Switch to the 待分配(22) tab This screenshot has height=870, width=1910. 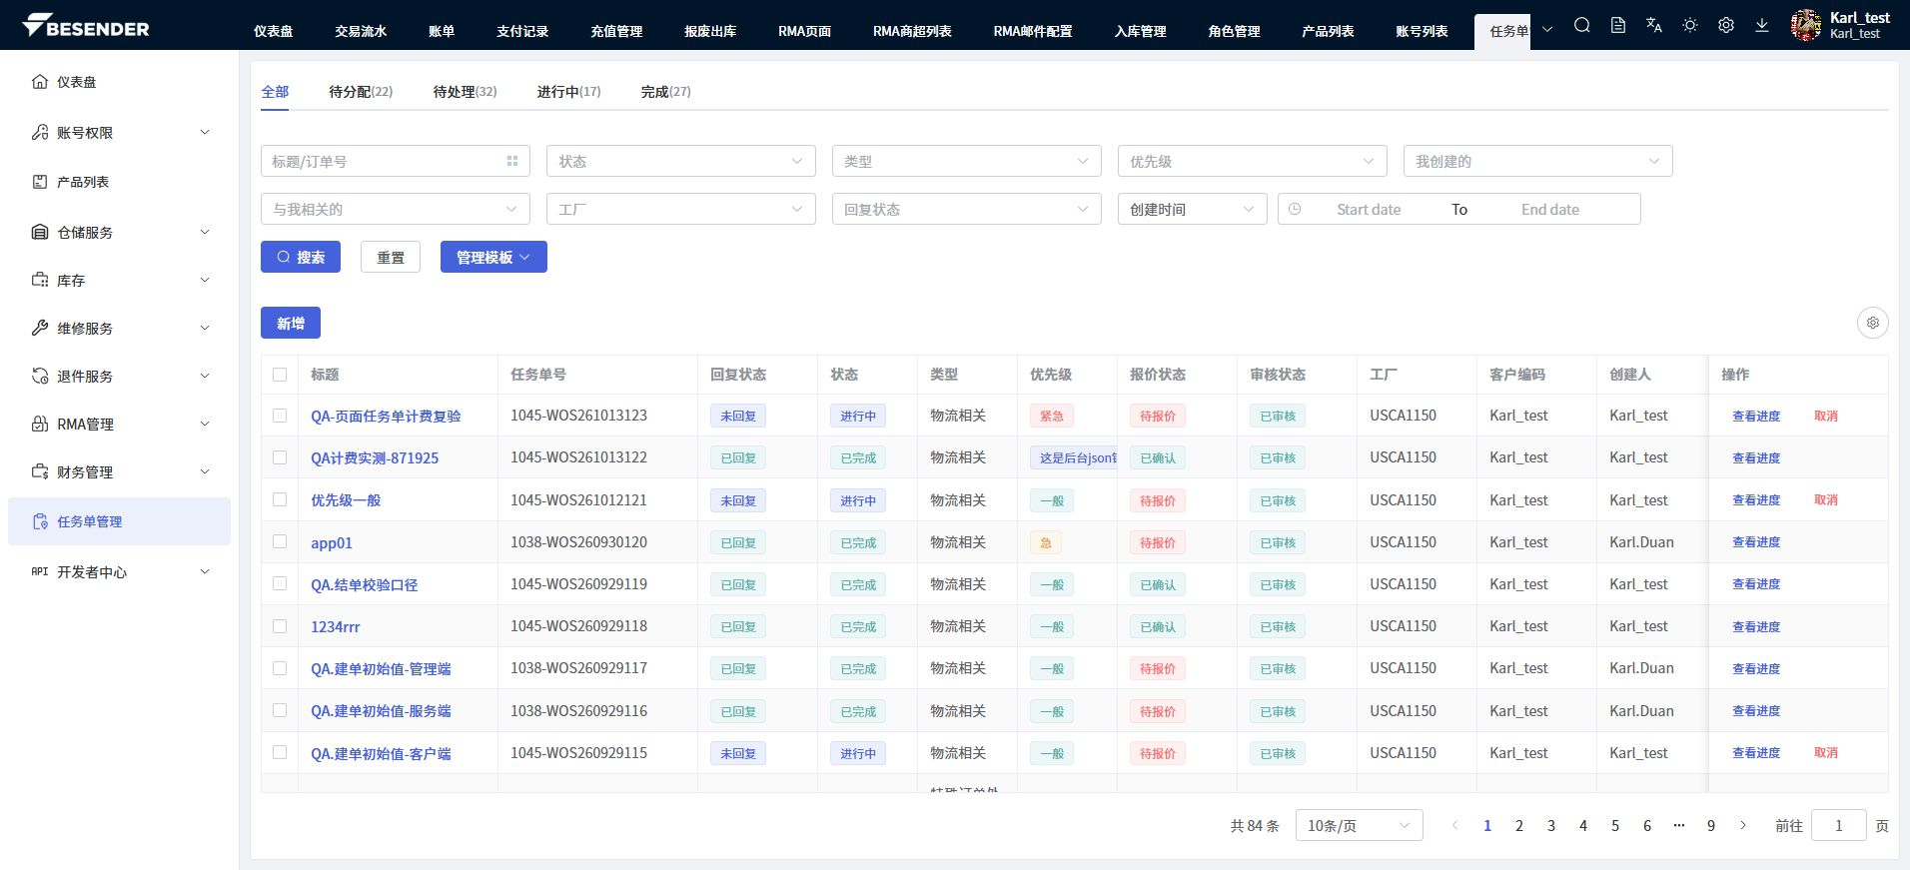click(361, 91)
